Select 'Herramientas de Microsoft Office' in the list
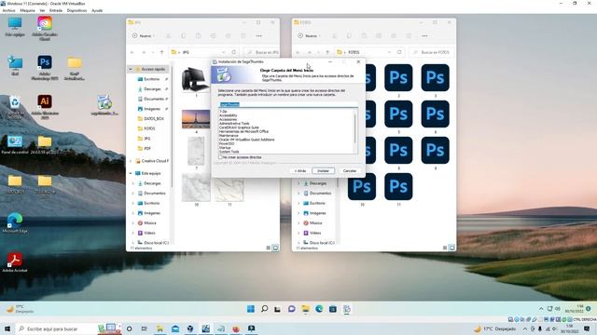Viewport: 597px width, 335px height. point(243,131)
